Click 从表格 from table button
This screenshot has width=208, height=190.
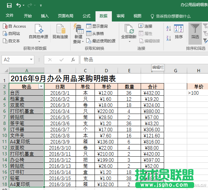(x=95, y=33)
